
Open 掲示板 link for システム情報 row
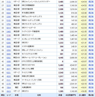click(91, 69)
